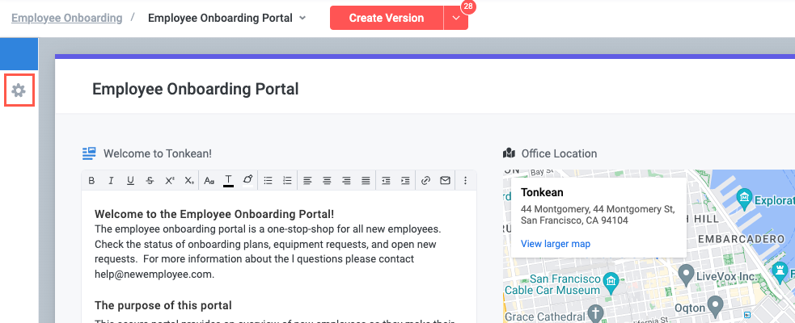Select the blue sidebar tab
The height and width of the screenshot is (323, 795).
19,53
